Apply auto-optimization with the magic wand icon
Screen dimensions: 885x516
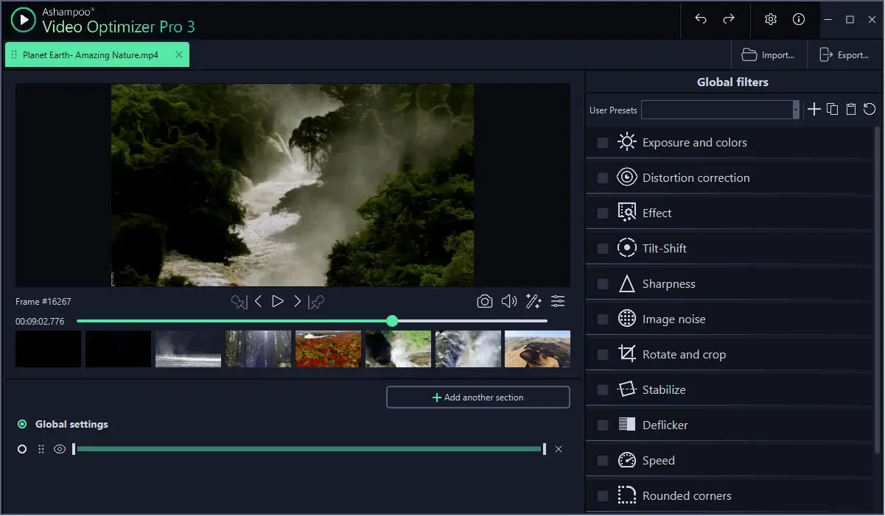534,301
